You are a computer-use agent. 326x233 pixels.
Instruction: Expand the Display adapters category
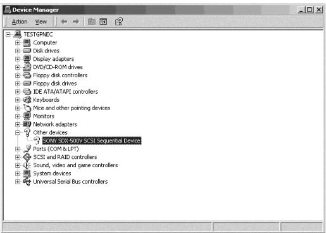18,59
